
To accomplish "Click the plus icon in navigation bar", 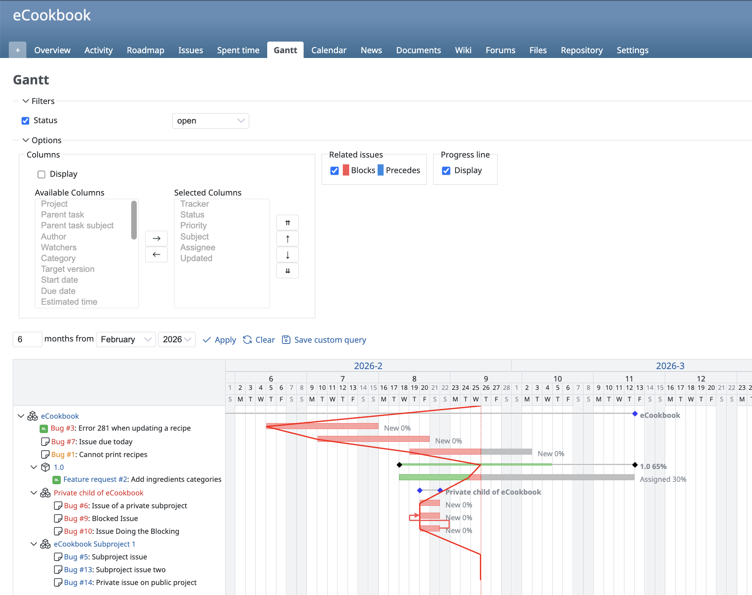I will [18, 50].
